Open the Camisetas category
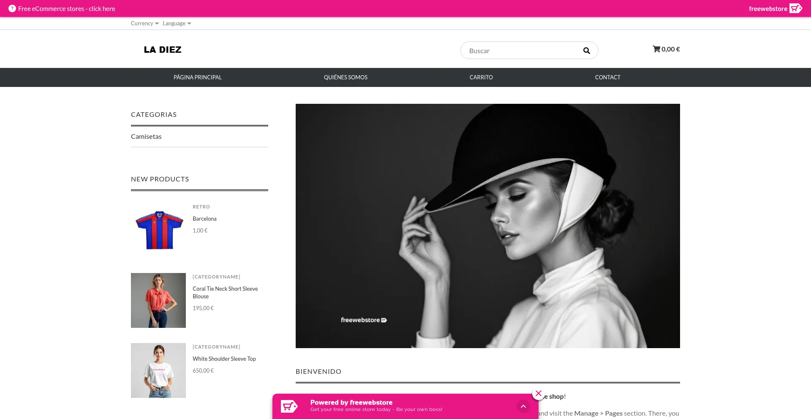This screenshot has width=811, height=419. coord(146,136)
